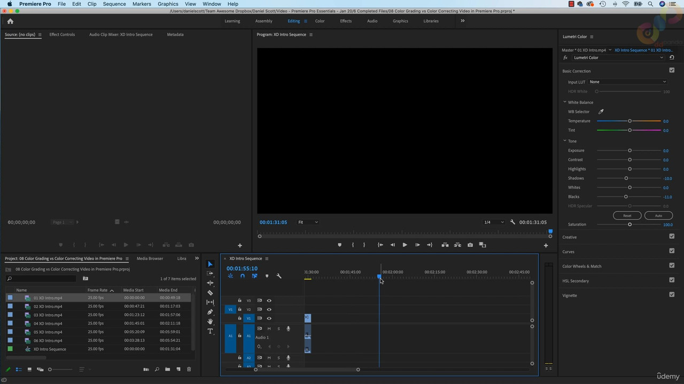This screenshot has height=384, width=684.
Task: Select the Type tool
Action: coord(210,331)
